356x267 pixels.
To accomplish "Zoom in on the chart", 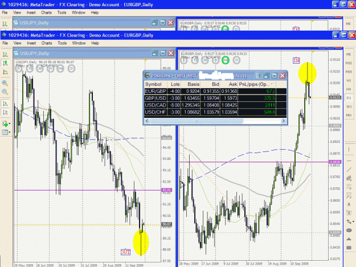I will pos(5,83).
